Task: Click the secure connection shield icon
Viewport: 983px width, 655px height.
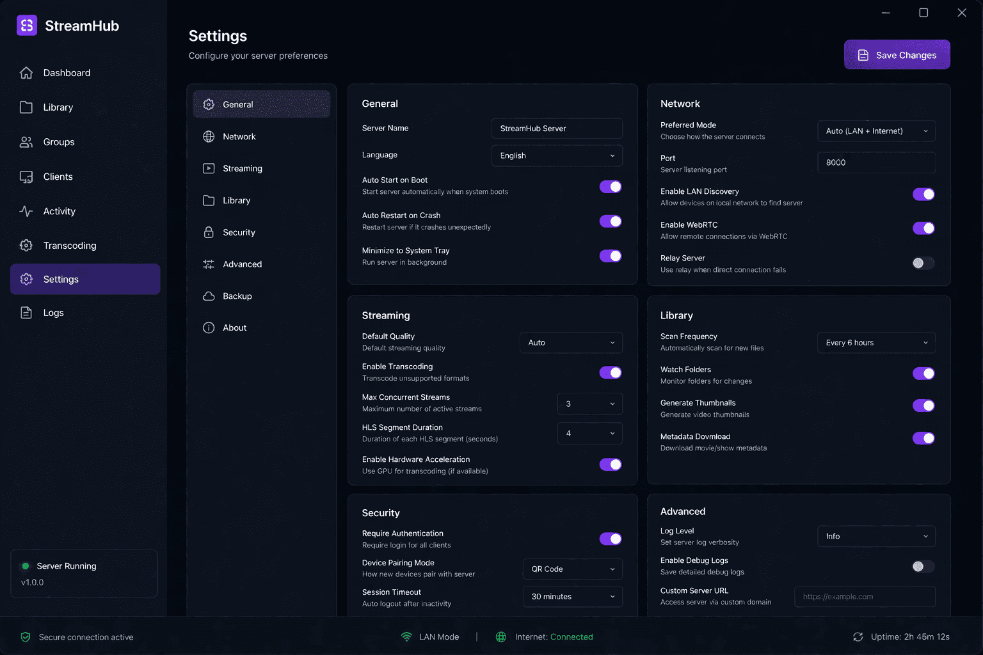Action: [26, 637]
